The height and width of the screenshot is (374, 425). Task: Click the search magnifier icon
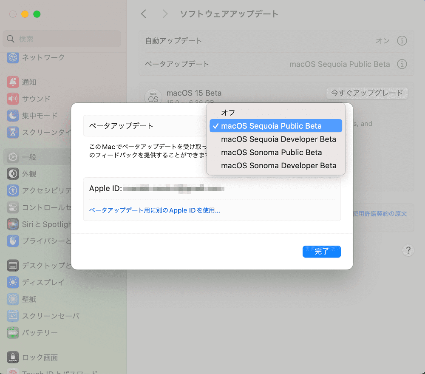pyautogui.click(x=11, y=39)
